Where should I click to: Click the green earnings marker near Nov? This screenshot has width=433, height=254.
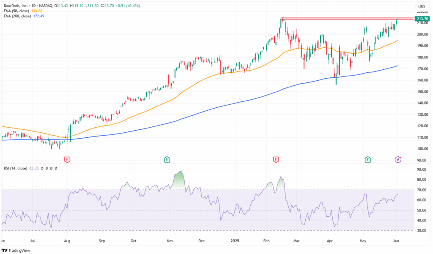coord(167,160)
